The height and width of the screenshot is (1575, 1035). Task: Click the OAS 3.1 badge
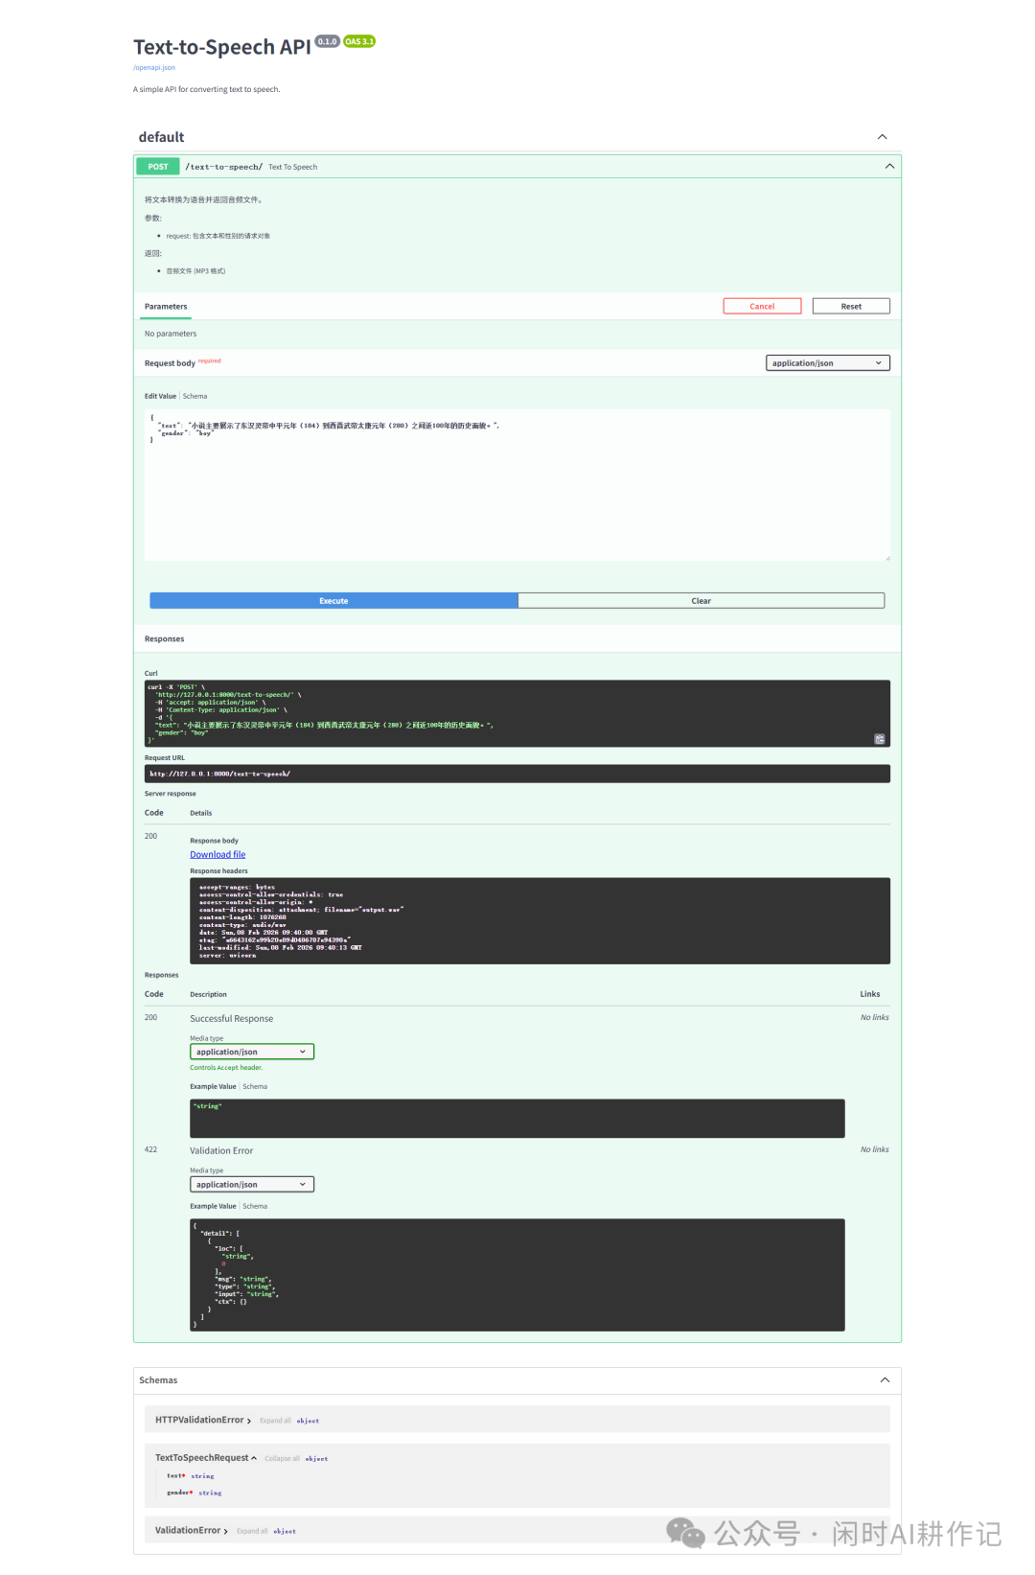(x=359, y=41)
